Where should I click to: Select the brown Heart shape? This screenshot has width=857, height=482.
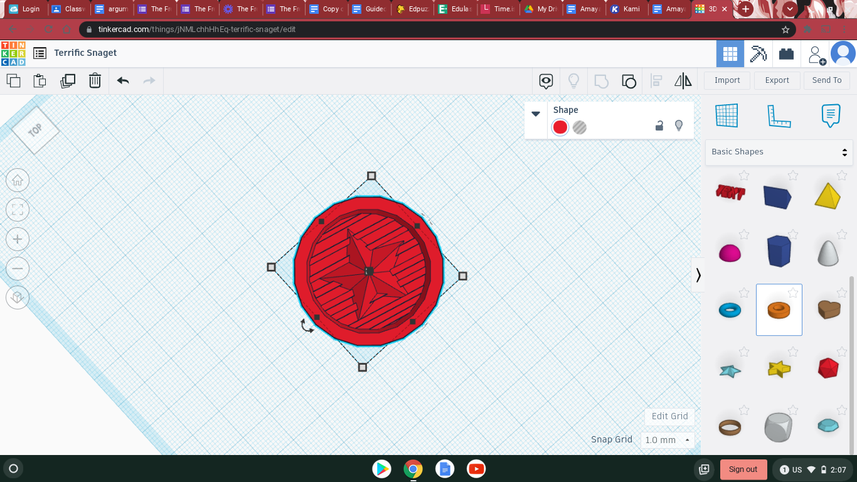pos(829,309)
